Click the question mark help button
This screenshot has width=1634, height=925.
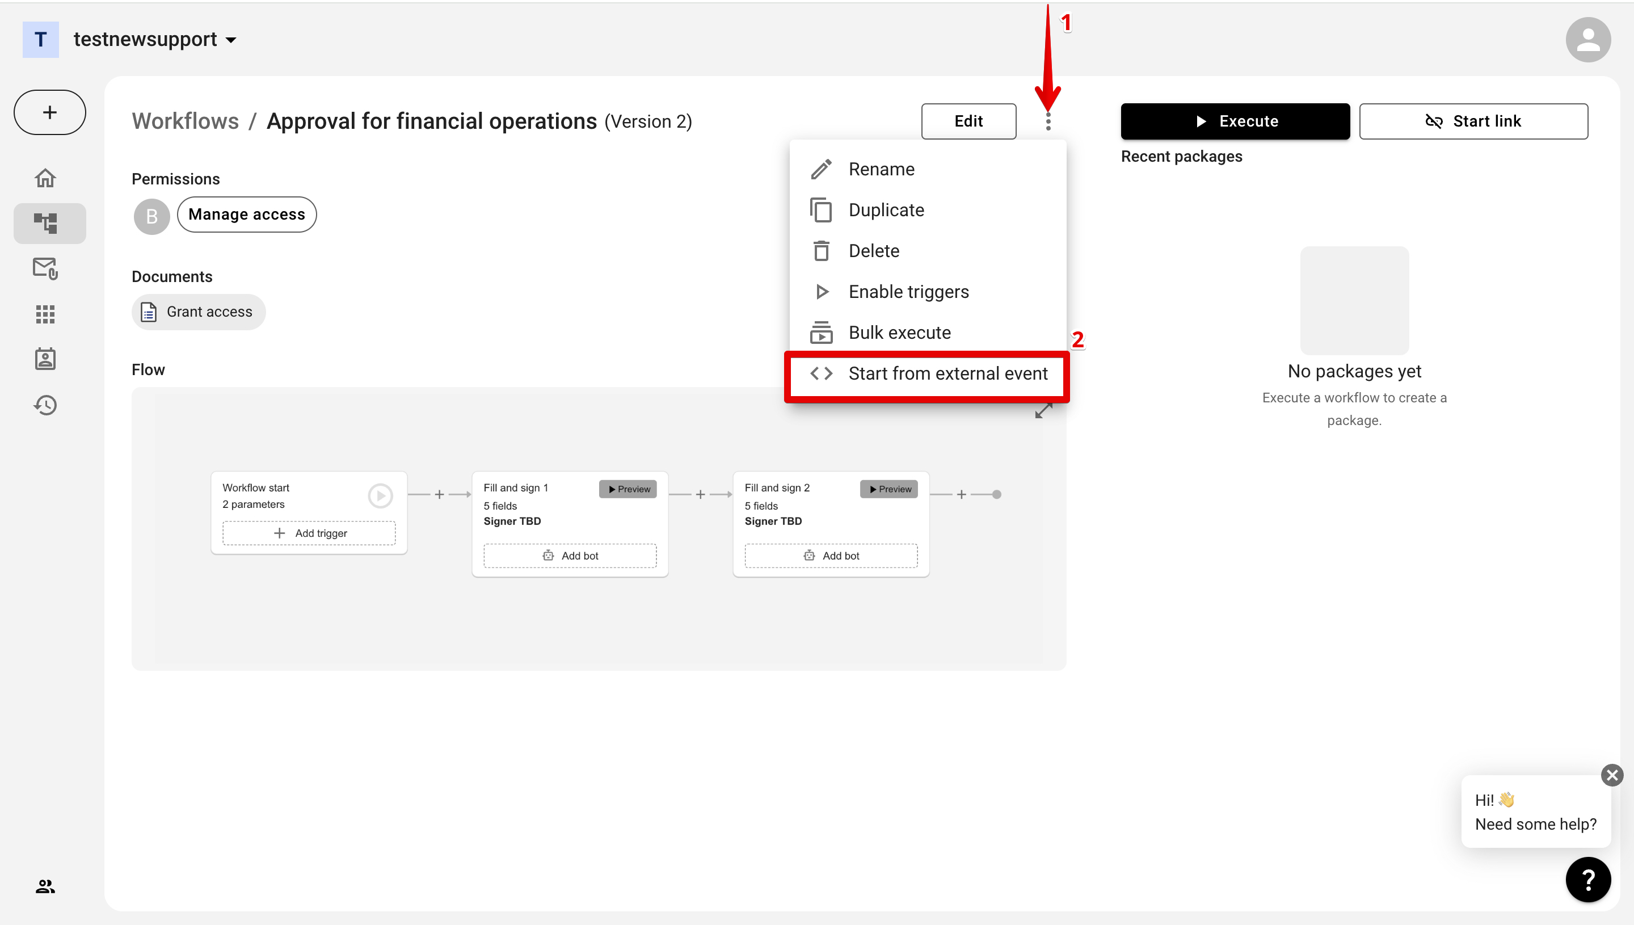coord(1588,880)
